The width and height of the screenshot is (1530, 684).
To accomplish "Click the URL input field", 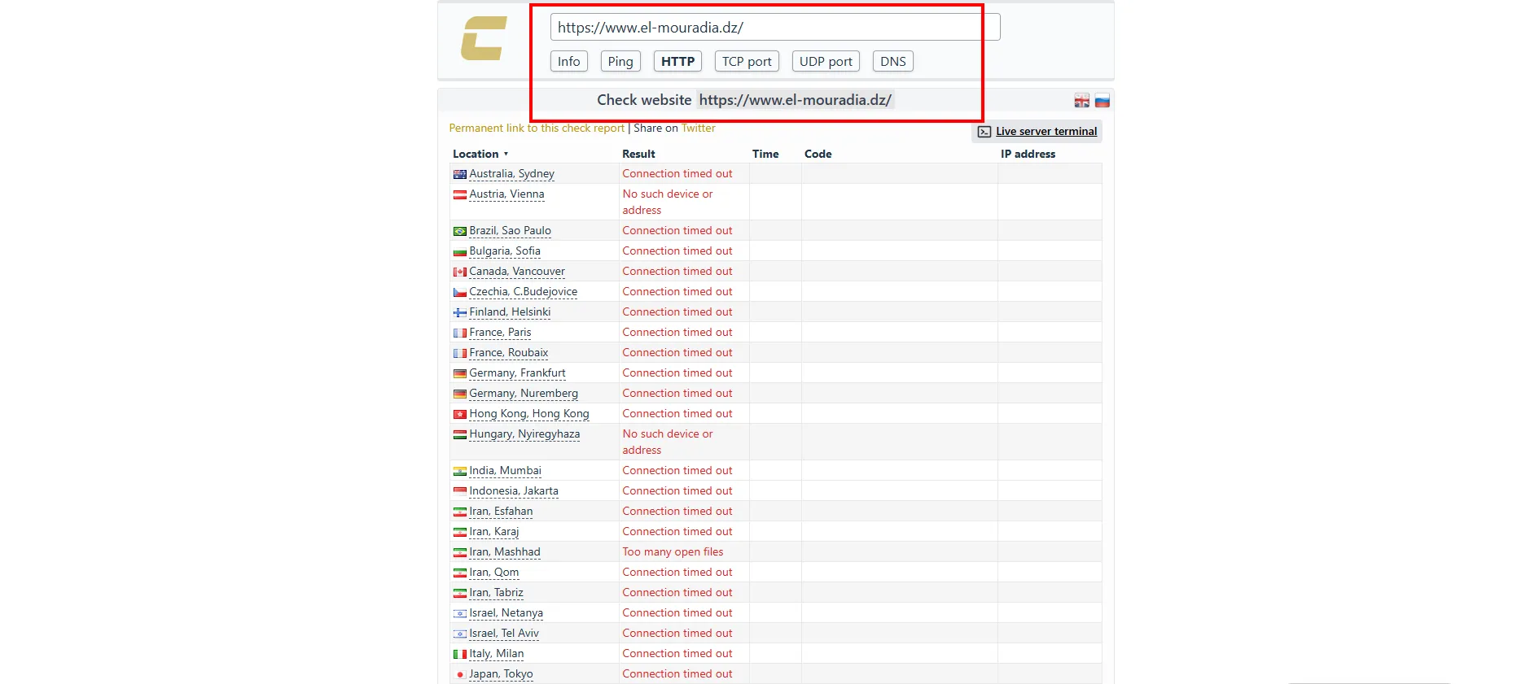I will pyautogui.click(x=775, y=27).
